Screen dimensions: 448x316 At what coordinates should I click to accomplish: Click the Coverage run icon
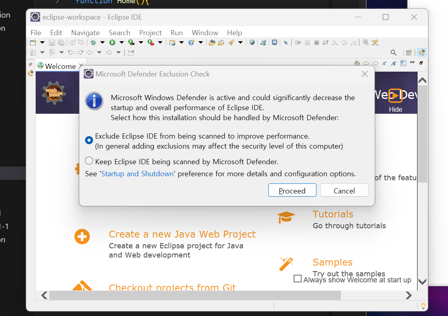point(132,42)
